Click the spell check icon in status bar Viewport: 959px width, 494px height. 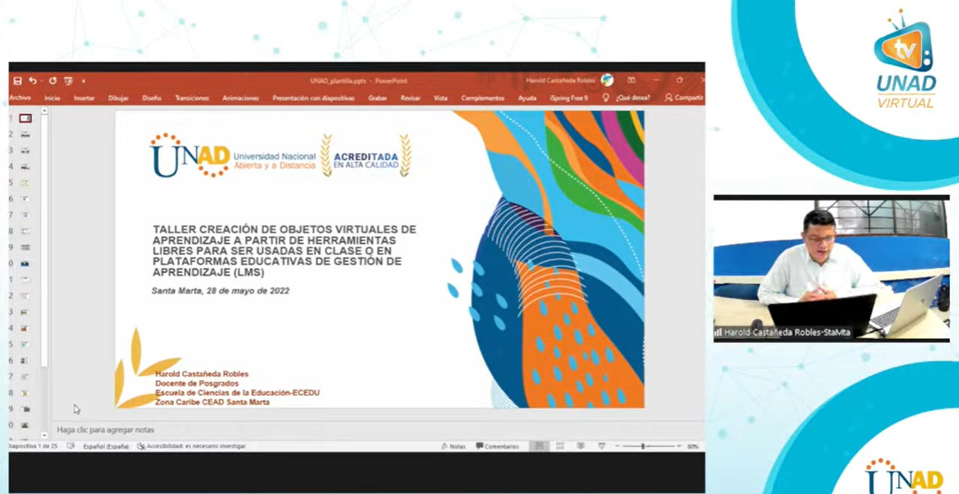[71, 446]
